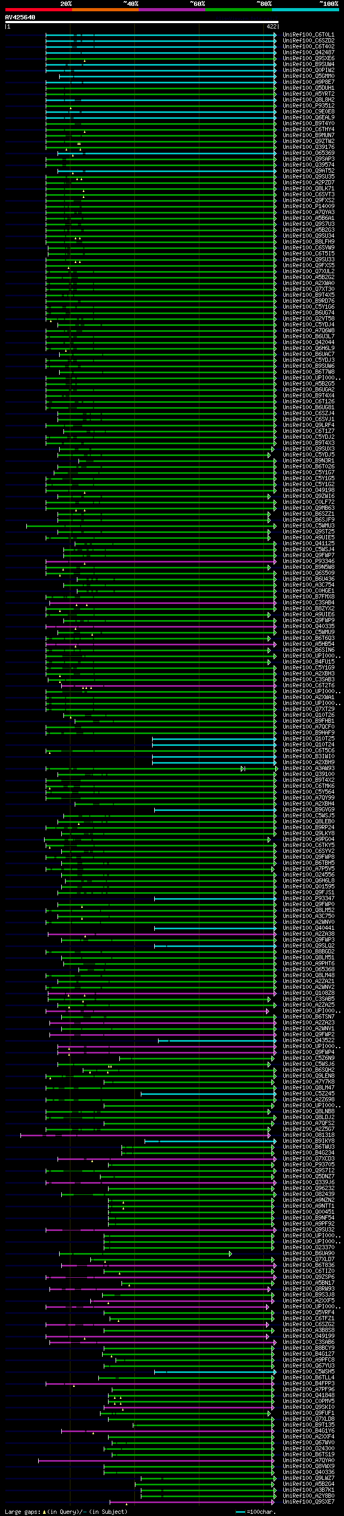Click yellow gap marker on Q8LK71 row
Image resolution: width=344 pixels, height=1516 pixels.
click(83, 191)
